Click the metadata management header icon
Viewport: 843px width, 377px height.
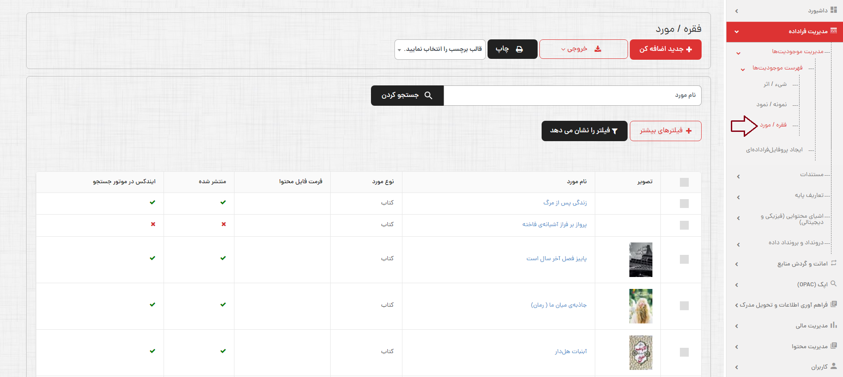point(834,31)
